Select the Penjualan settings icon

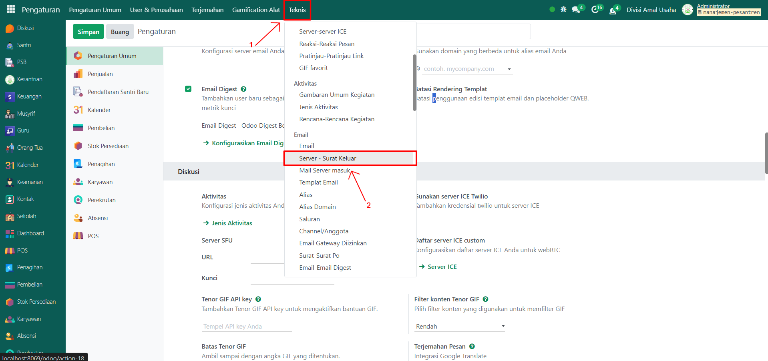78,74
